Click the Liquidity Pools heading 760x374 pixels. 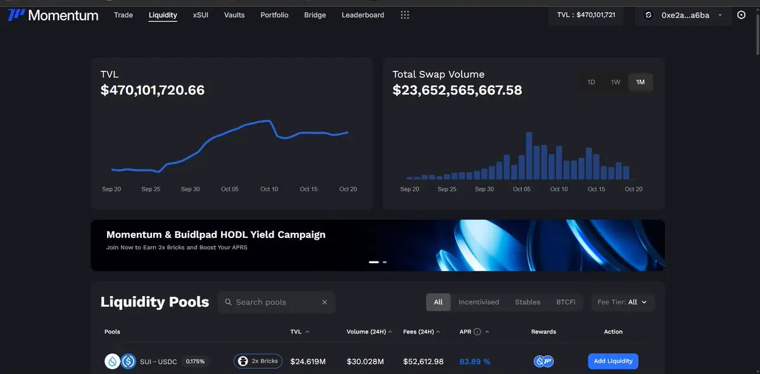[155, 302]
